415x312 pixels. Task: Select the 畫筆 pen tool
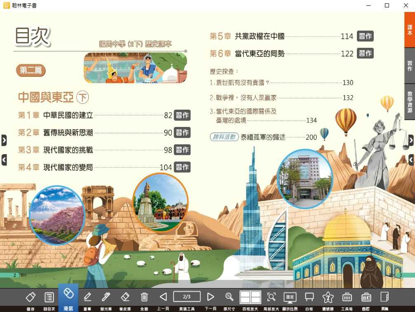click(x=87, y=297)
